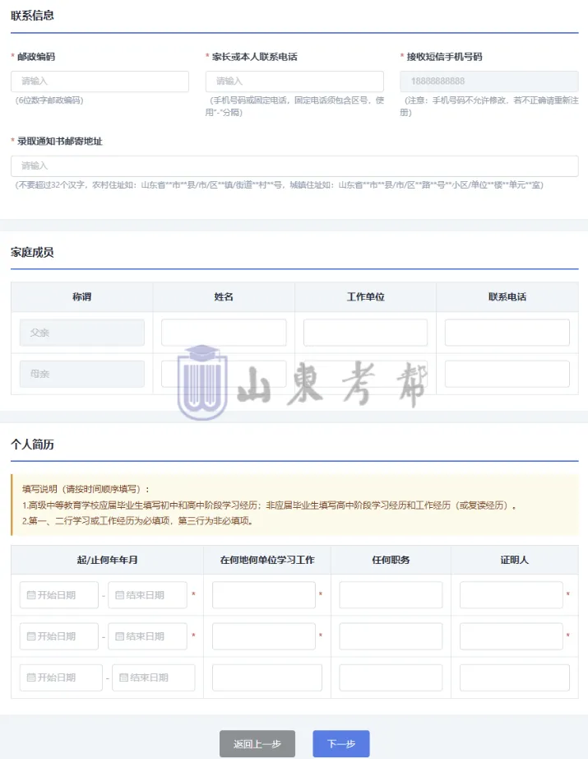The image size is (588, 759).
Task: Click first row 在何地何单位学习工作 input
Action: point(264,595)
